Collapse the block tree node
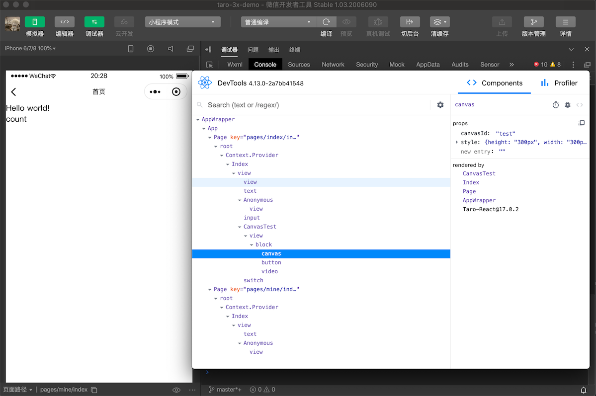The image size is (596, 396). (252, 245)
